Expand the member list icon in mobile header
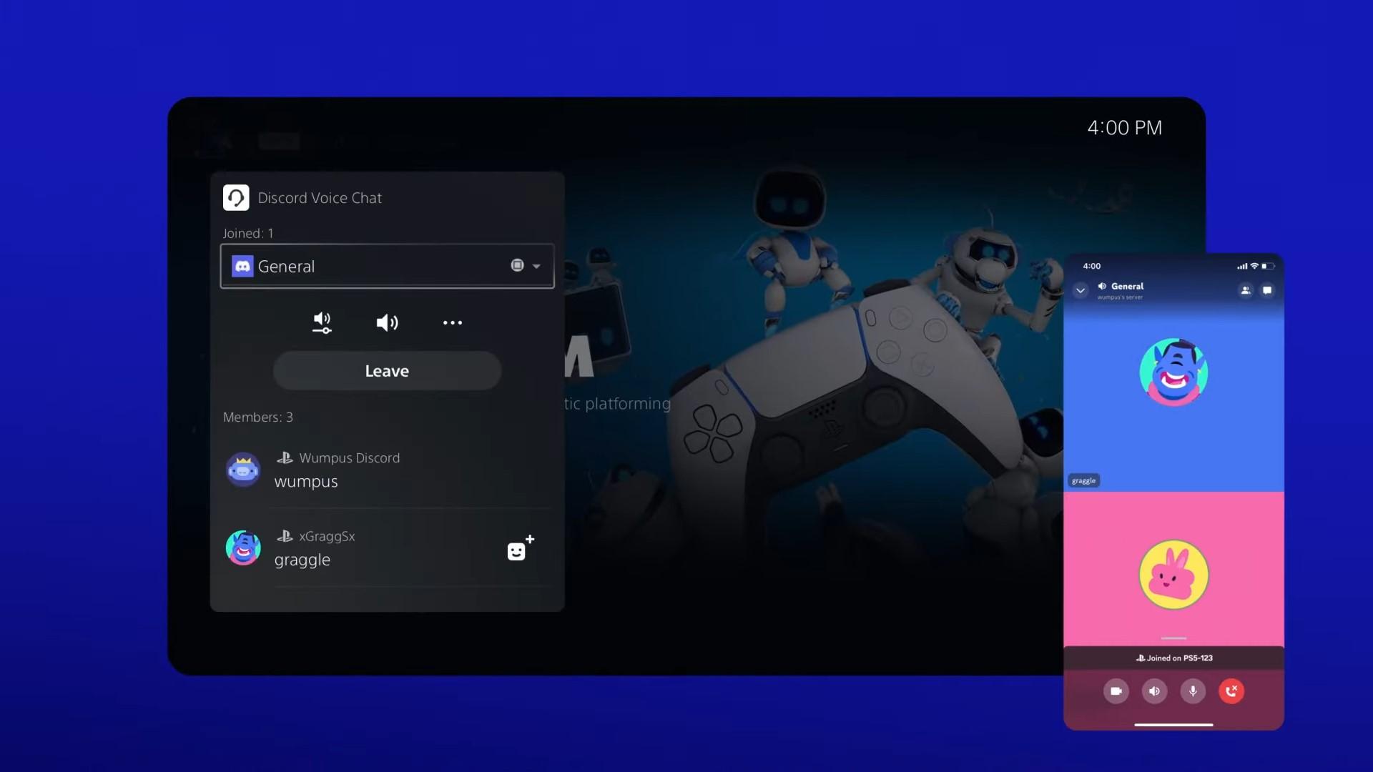Screen dimensions: 1373x772 1246,289
